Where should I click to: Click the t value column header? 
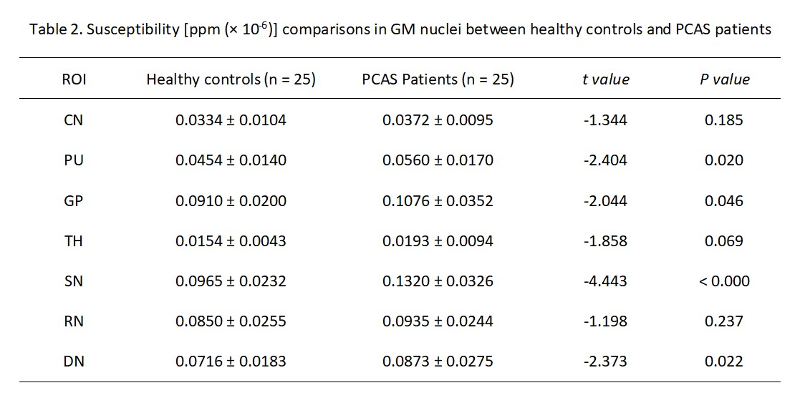pyautogui.click(x=605, y=79)
